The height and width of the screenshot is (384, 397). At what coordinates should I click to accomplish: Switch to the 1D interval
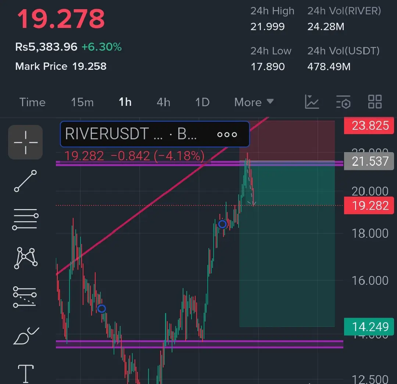202,102
